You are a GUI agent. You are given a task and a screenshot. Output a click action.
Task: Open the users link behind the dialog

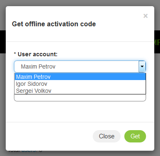29,151
